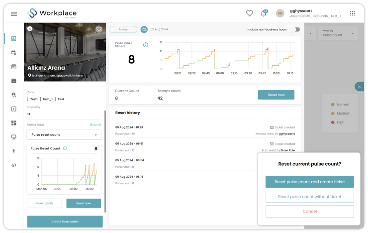This screenshot has width=368, height=233.
Task: Click the download sidebar icon
Action: coord(13,151)
